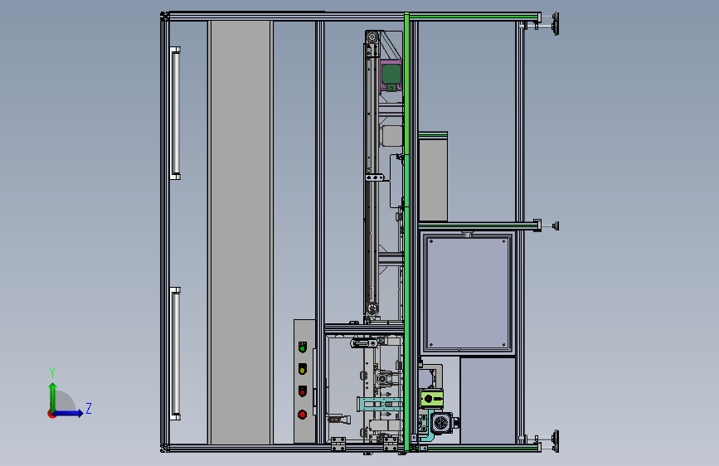The width and height of the screenshot is (719, 466).
Task: Pick the yellow-green switch box with black knob
Action: point(431,399)
